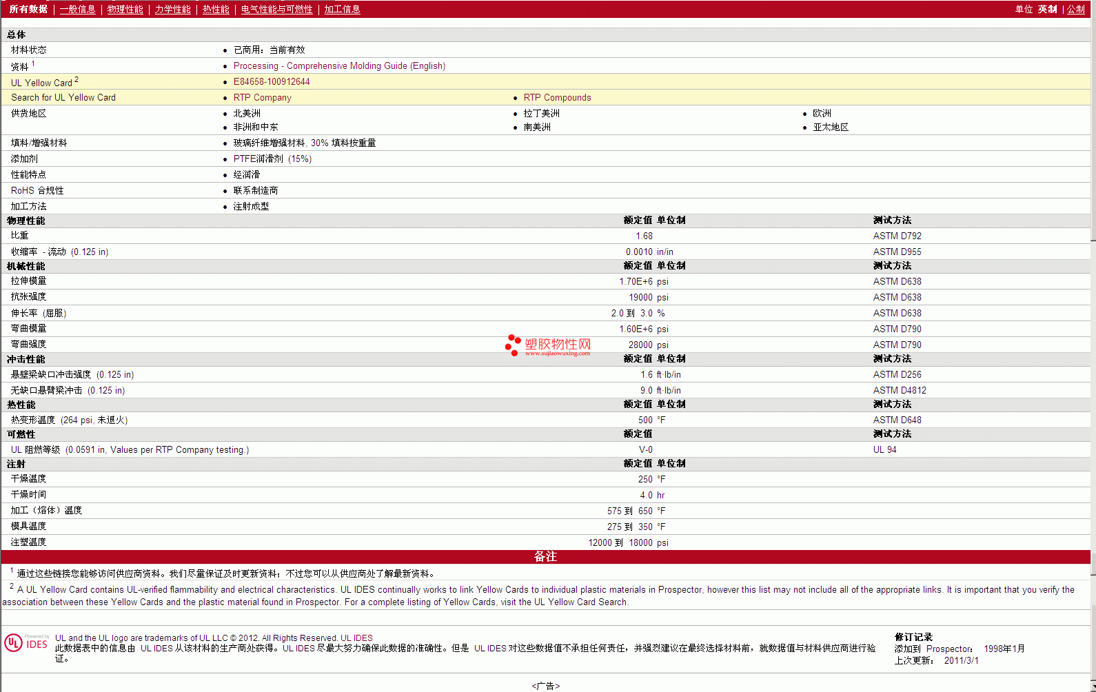Select the ASTM D256 test method cell
This screenshot has height=692, width=1096.
click(897, 374)
